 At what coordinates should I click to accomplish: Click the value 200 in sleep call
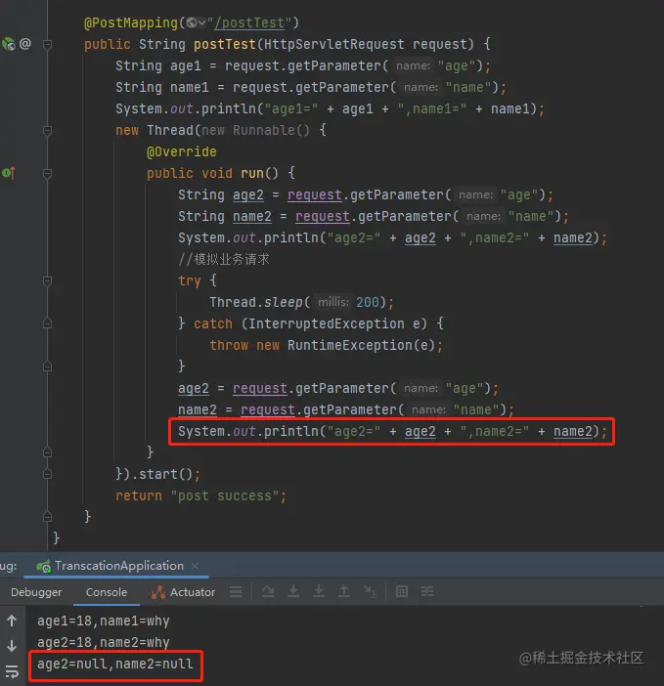pos(368,302)
